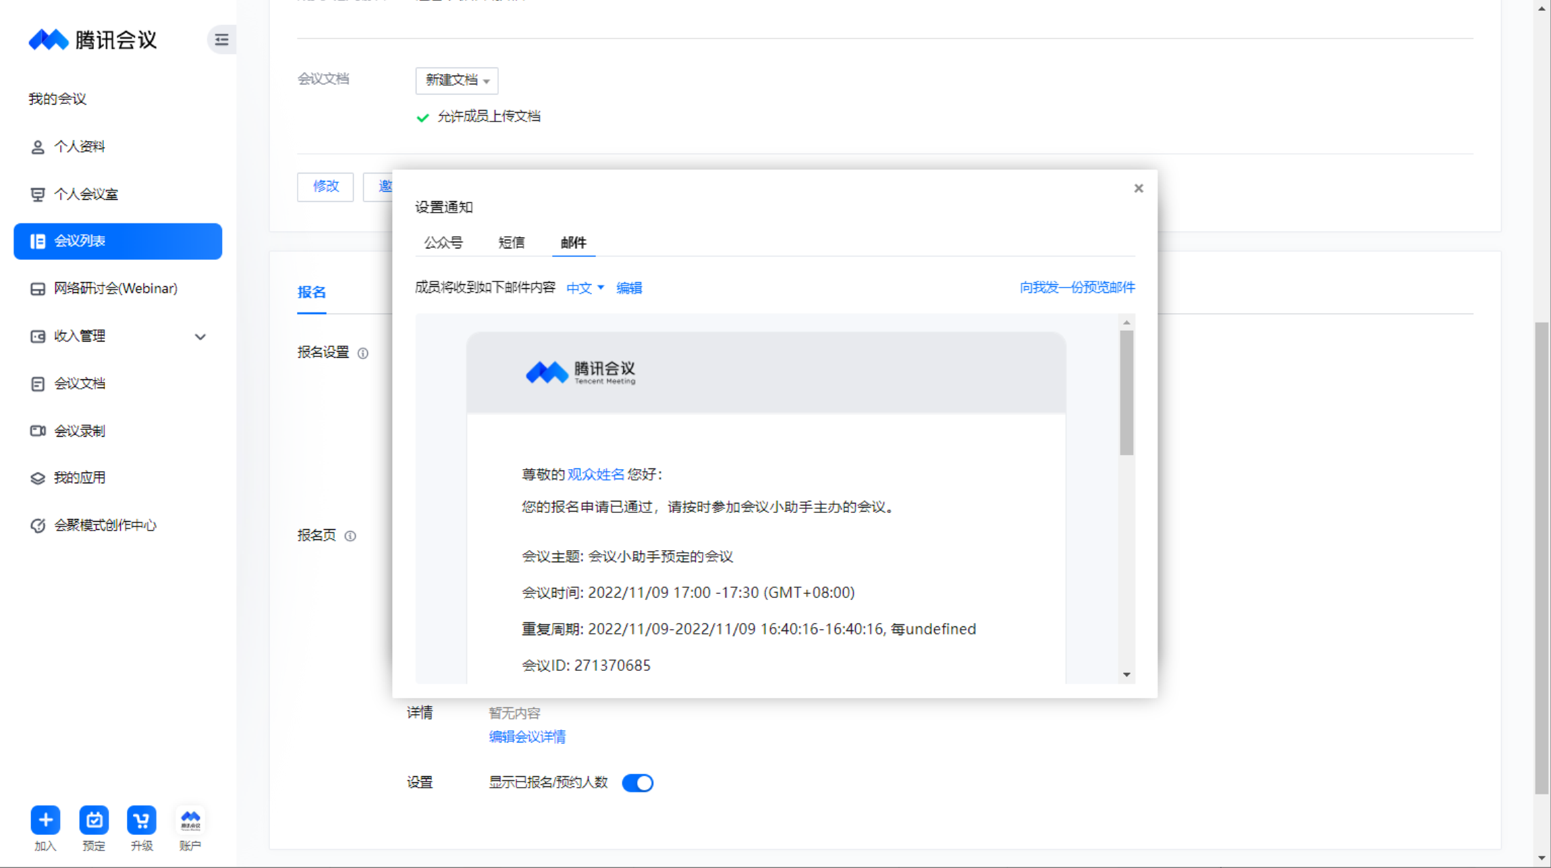Select the 报名 tab
This screenshot has width=1551, height=868.
point(312,292)
